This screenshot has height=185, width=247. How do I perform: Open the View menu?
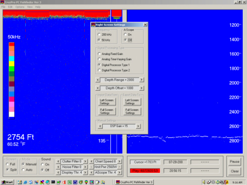[30, 7]
